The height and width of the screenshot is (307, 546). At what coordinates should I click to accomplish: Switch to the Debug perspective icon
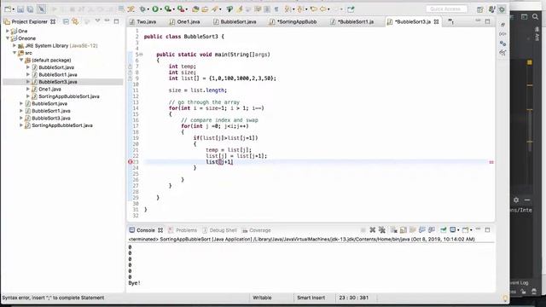[502, 9]
